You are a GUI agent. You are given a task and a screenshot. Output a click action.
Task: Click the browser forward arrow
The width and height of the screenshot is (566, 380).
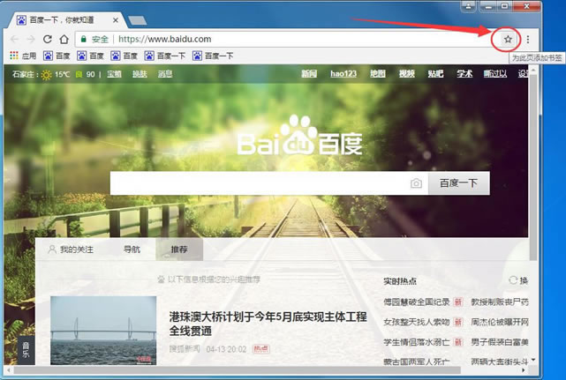click(31, 39)
